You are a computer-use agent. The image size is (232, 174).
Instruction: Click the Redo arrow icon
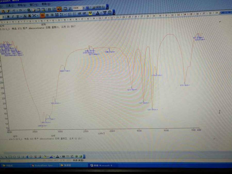pyautogui.click(x=20, y=11)
